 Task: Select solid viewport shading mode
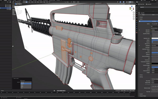[x=130, y=2]
